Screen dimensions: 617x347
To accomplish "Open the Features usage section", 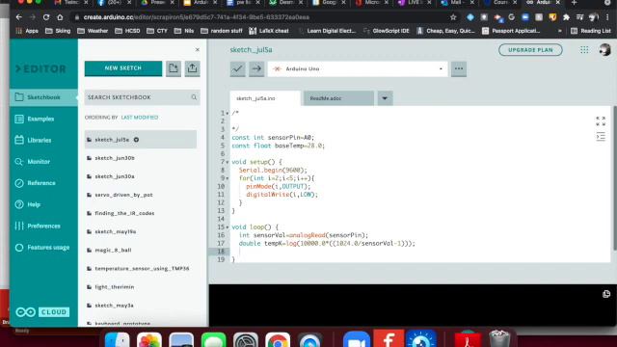I will [x=43, y=248].
